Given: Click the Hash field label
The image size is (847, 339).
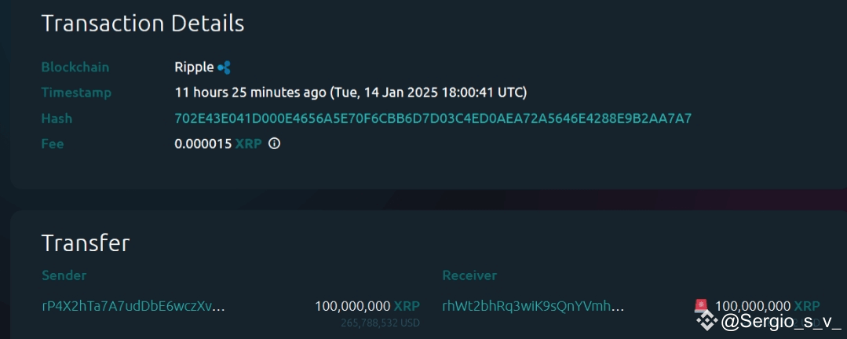Looking at the screenshot, I should [57, 118].
